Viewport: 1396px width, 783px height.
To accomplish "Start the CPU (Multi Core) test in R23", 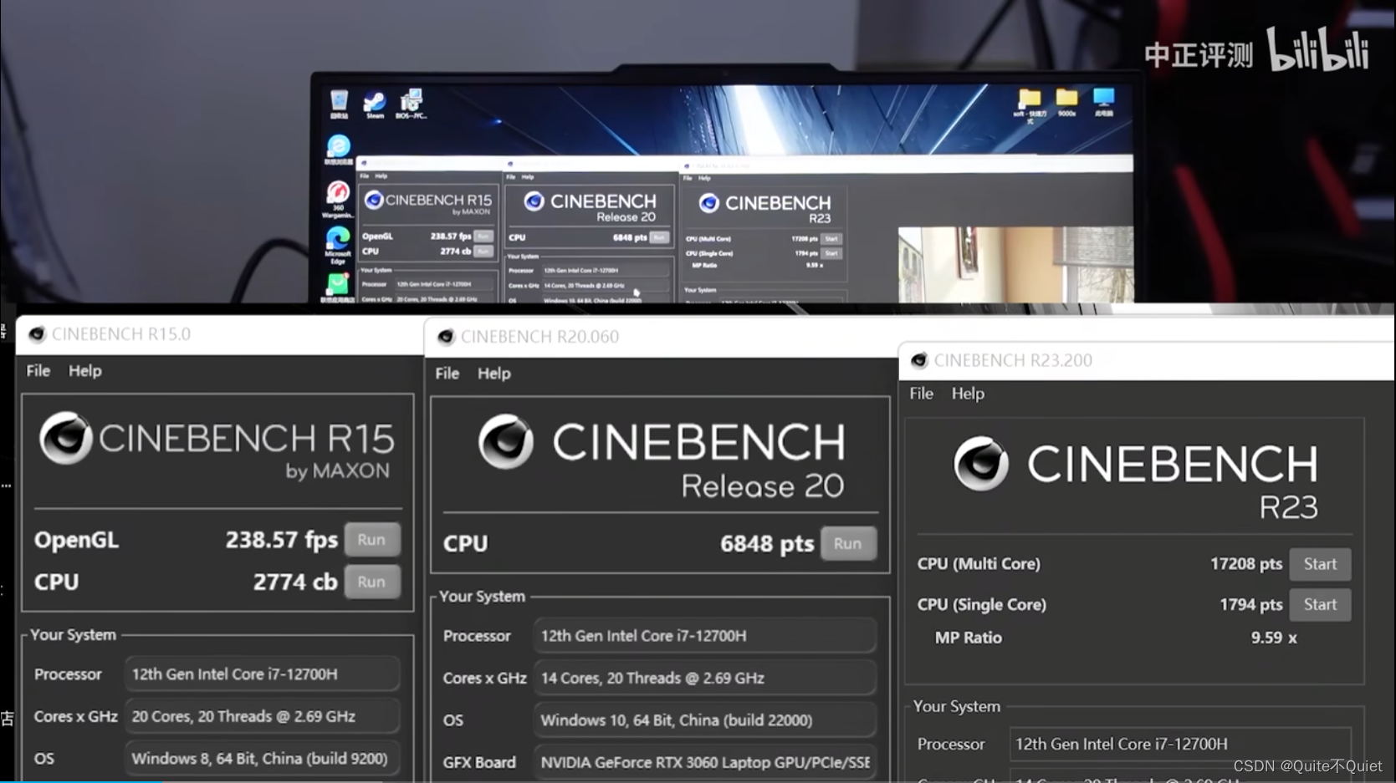I will click(x=1320, y=564).
